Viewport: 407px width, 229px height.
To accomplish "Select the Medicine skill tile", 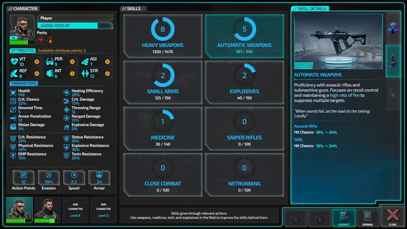I will tap(163, 129).
